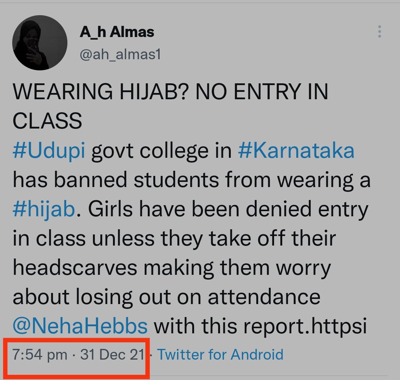Open the Twitter for Android source link
The image size is (400, 380).
pyautogui.click(x=220, y=354)
